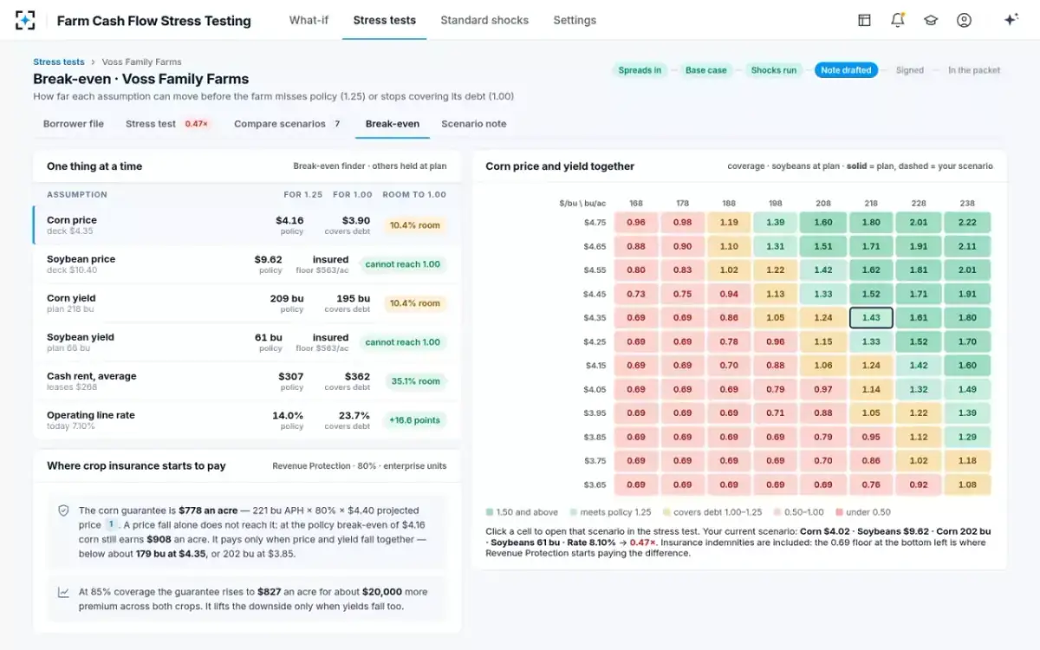Screen dimensions: 1040x650
Task: Open the graduation cap learning icon
Action: click(x=931, y=20)
